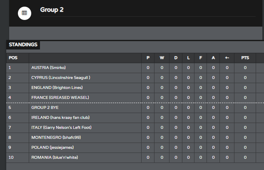Click the GROUP 2 BYE entry
Screen dimensions: 264x170
coord(45,108)
